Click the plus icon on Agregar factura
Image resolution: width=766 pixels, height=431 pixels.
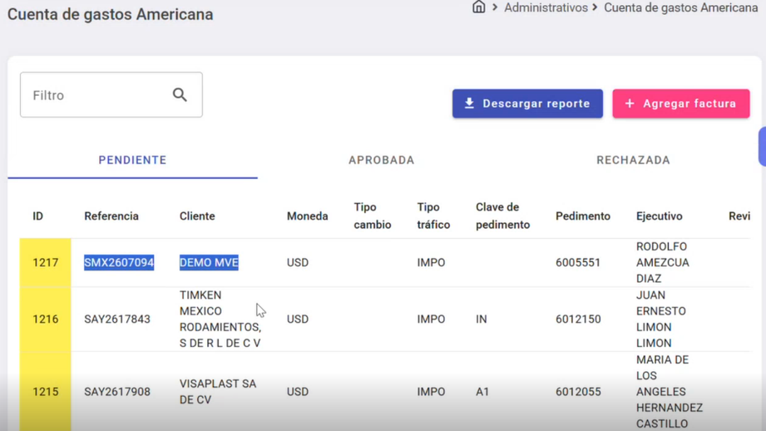pos(630,103)
